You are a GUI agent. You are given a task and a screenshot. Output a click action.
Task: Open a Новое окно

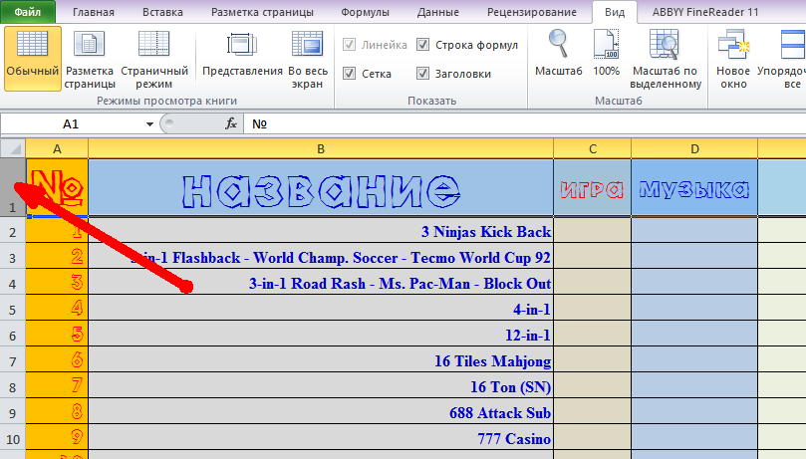(x=733, y=59)
